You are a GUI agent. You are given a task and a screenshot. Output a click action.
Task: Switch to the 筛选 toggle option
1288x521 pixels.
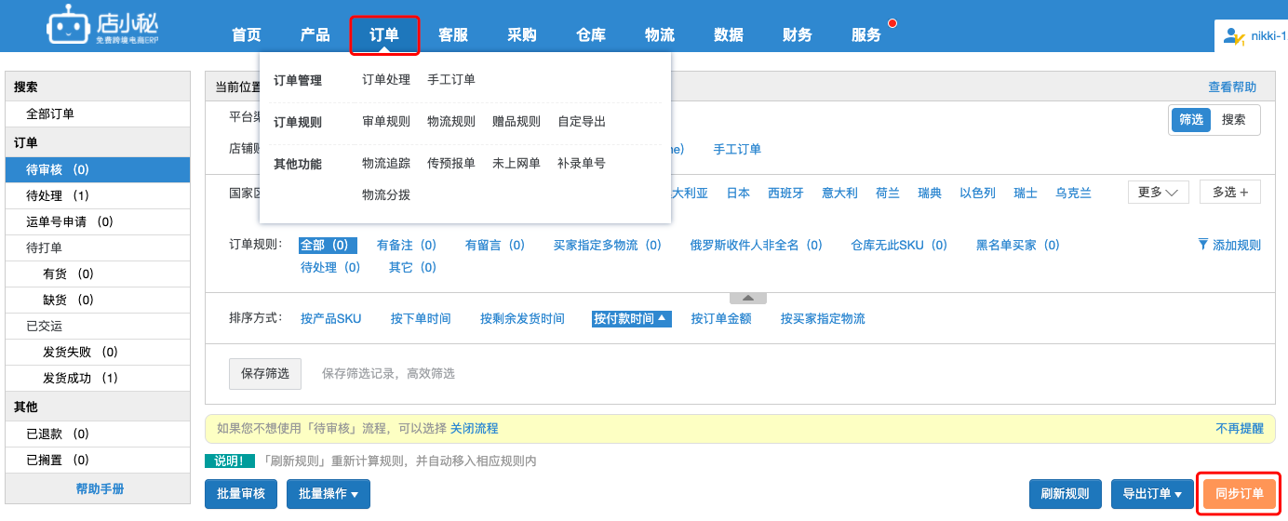pos(1190,120)
